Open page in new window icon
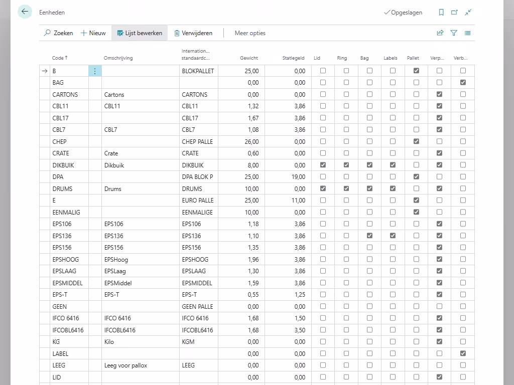Viewport: 514px width, 385px height. 454,13
